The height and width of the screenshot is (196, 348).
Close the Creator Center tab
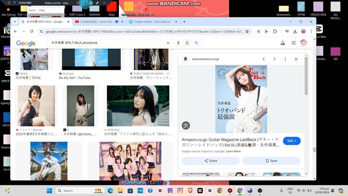176,22
